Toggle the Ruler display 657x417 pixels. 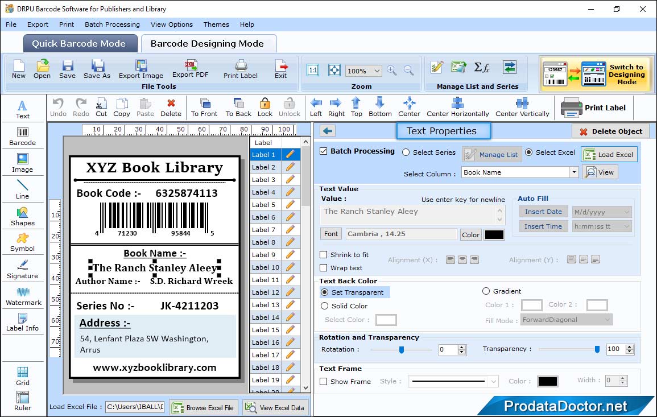(23, 401)
